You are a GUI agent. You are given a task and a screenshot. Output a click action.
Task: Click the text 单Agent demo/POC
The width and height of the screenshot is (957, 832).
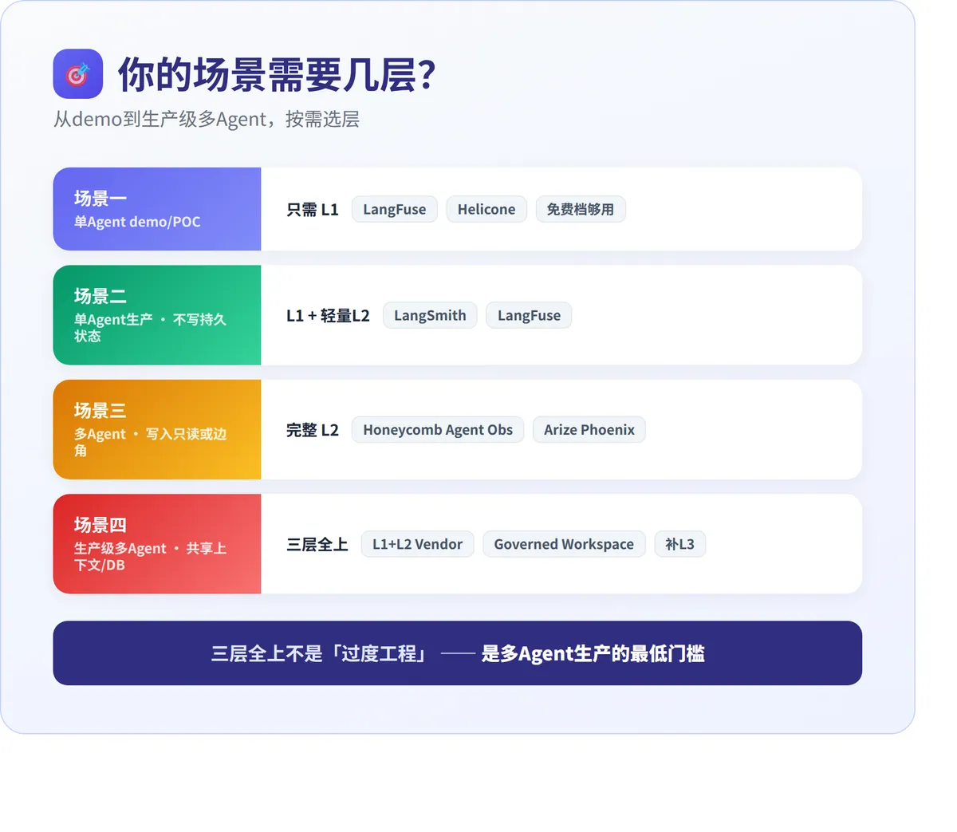(137, 222)
